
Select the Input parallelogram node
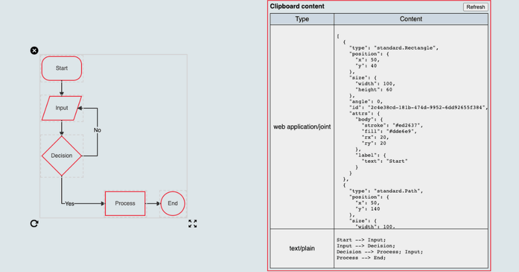click(x=62, y=108)
